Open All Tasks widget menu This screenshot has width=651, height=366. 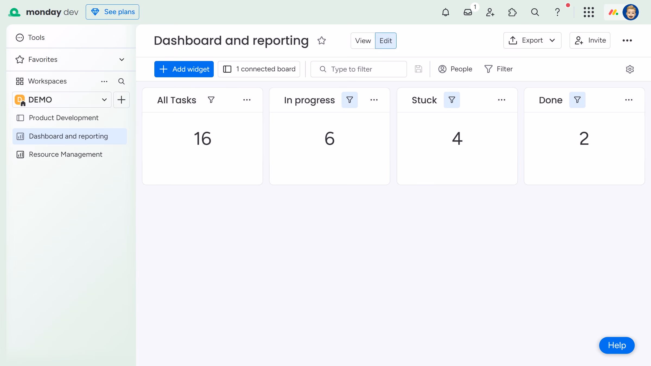247,100
